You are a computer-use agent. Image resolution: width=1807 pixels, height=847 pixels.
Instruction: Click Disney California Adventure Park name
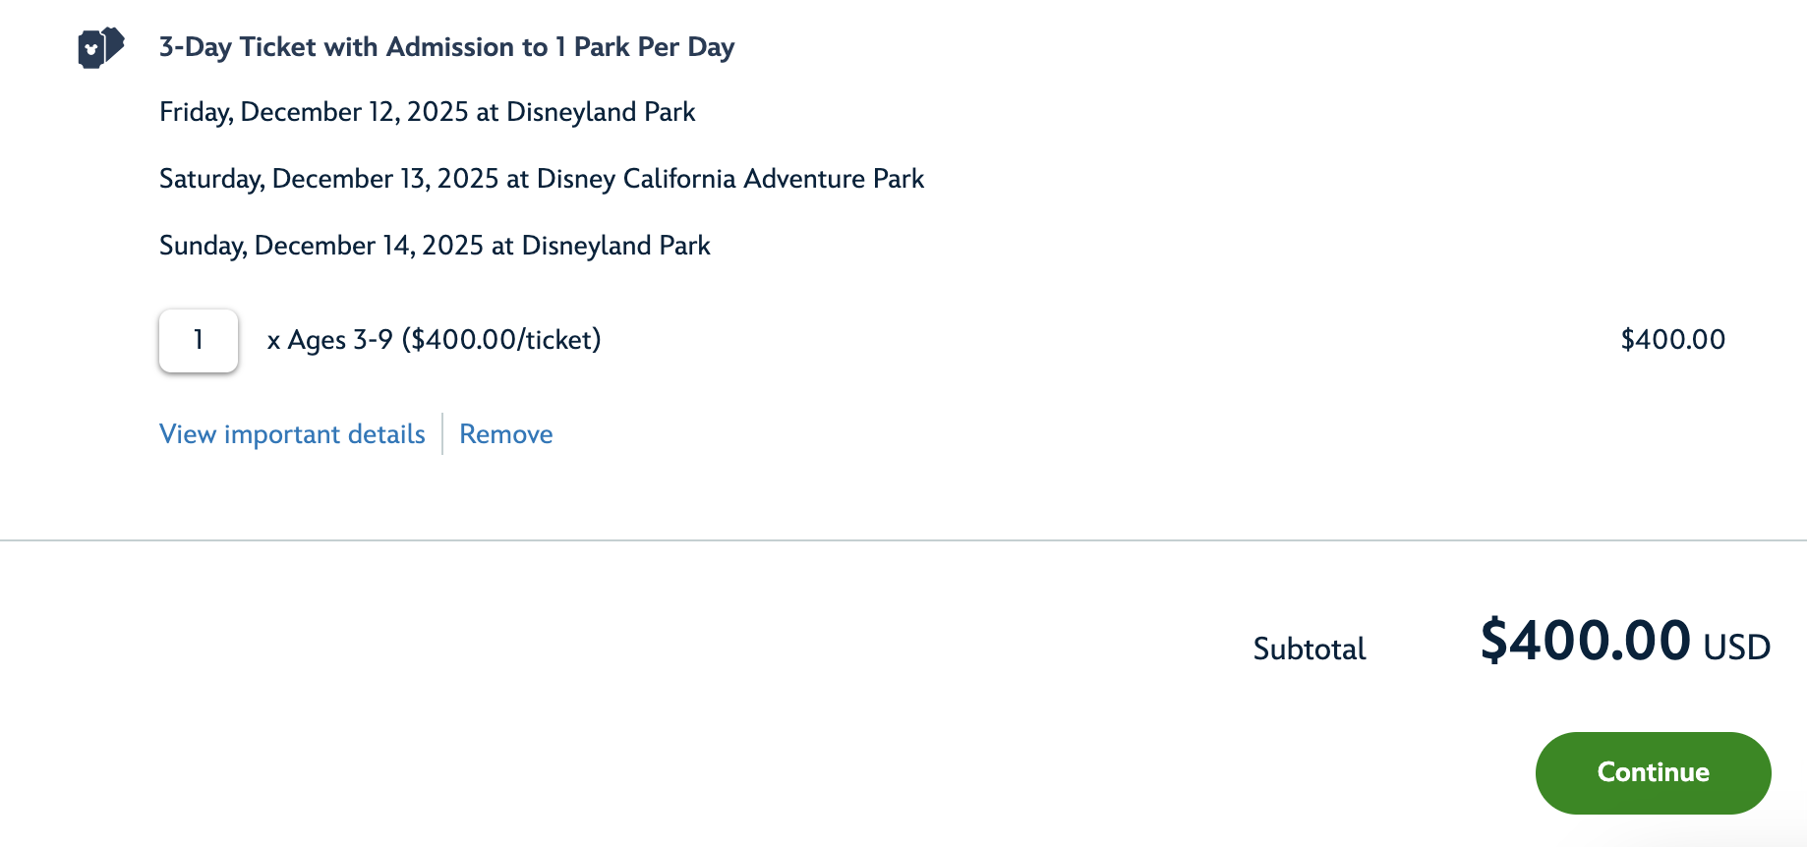click(729, 179)
